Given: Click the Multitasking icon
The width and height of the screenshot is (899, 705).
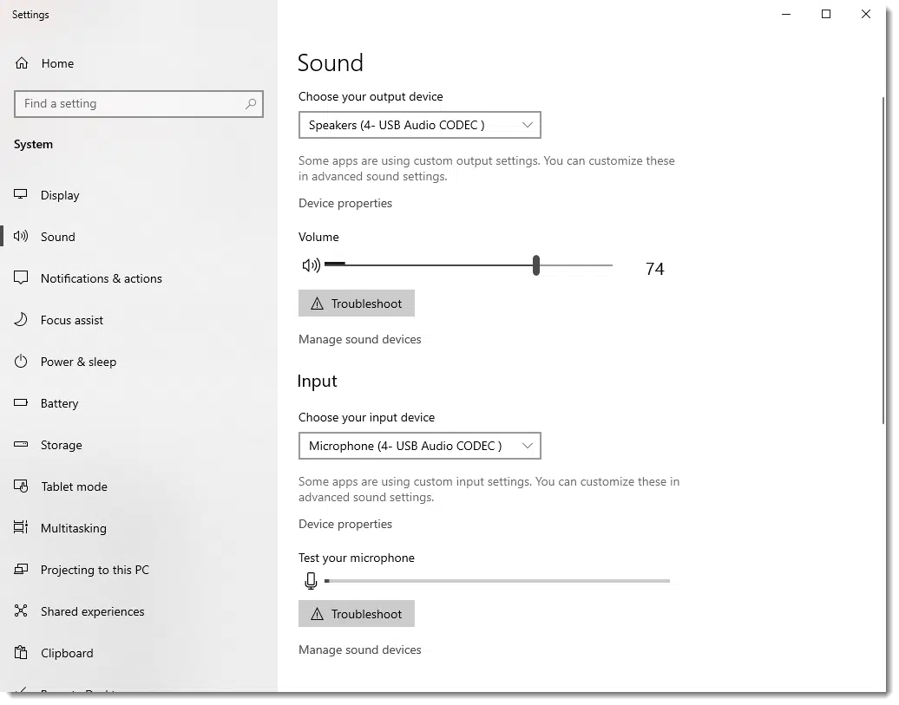Looking at the screenshot, I should [21, 527].
